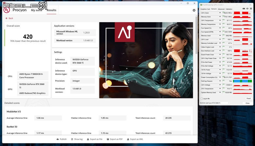Viewport: 255px width, 146px height.
Task: Go back using the Back arrow
Action: (7, 18)
